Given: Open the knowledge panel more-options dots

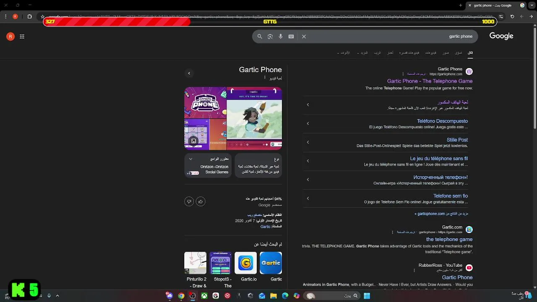Looking at the screenshot, I should click(265, 78).
